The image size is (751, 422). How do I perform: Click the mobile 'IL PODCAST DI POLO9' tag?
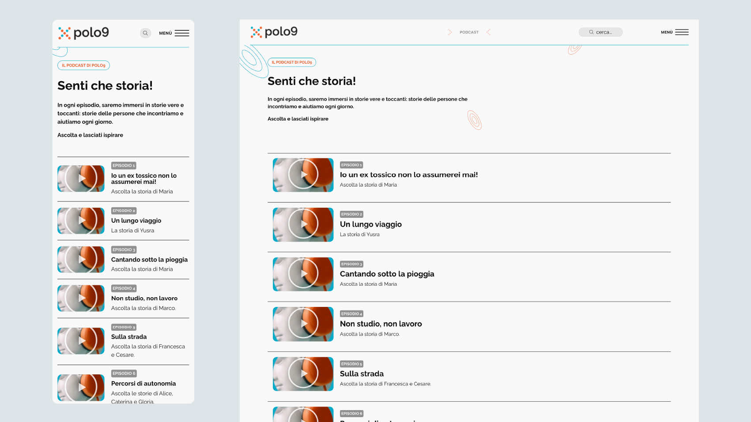click(83, 65)
